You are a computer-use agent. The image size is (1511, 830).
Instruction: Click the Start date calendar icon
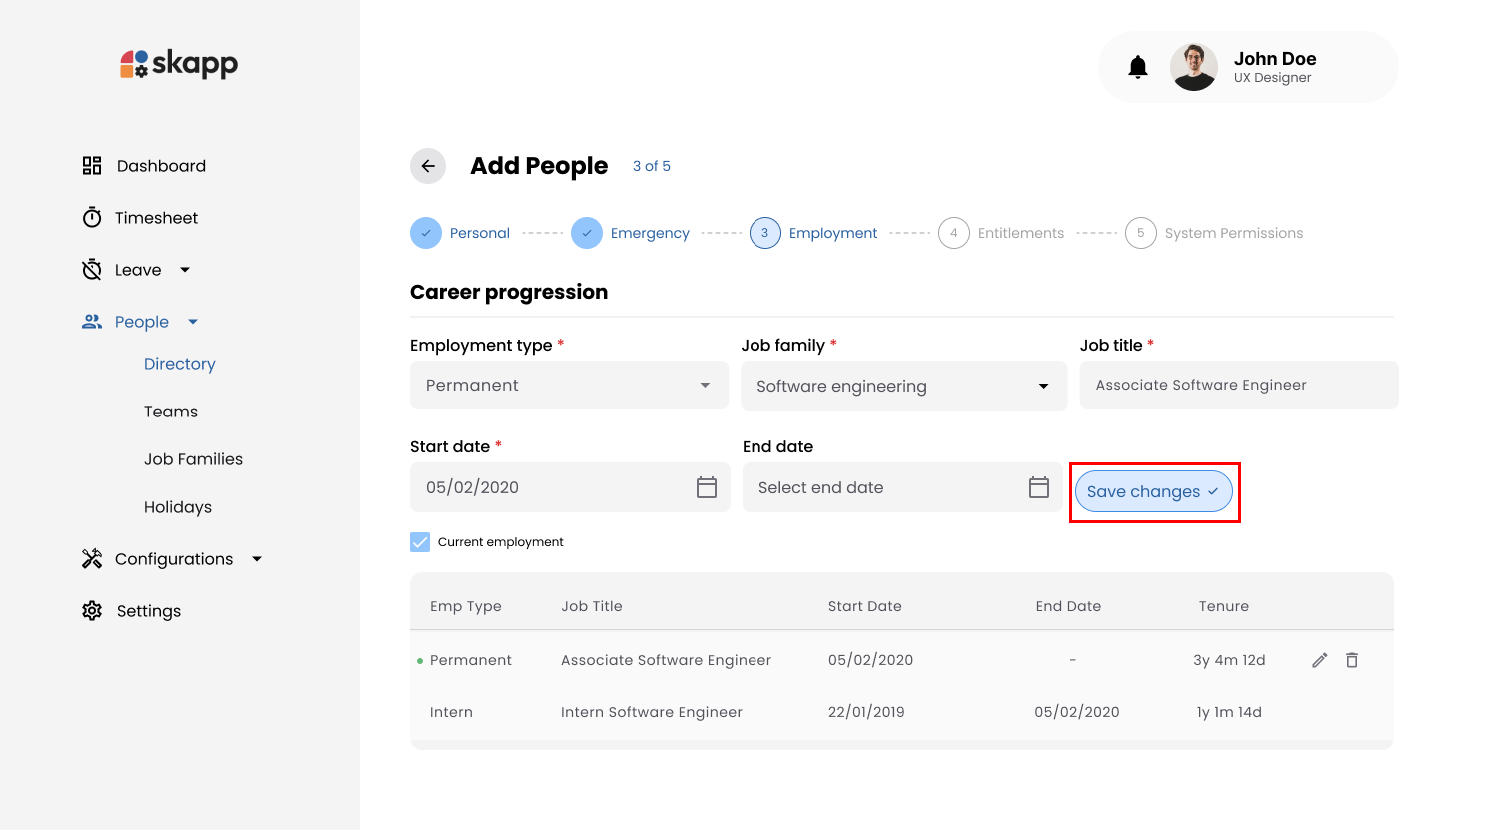click(x=706, y=487)
